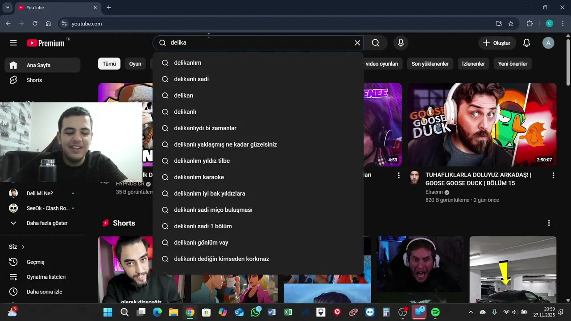Image resolution: width=571 pixels, height=321 pixels.
Task: Choose "delikanlıydı bi zamanlar" suggestion
Action: (x=258, y=128)
